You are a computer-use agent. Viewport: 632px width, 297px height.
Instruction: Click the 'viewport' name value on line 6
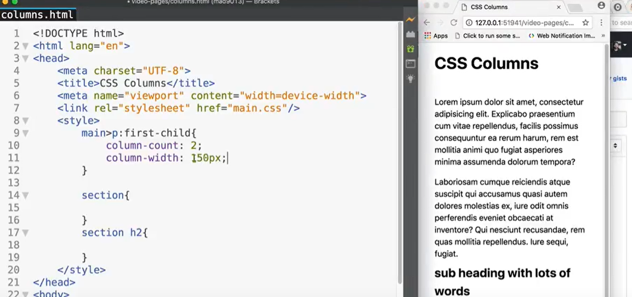[x=154, y=96]
